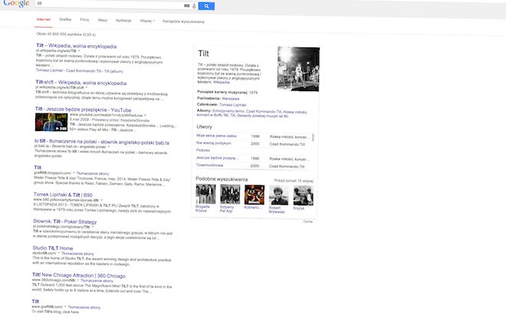Open 'Czad Kommando Tilt' link in the Albumy row
This screenshot has width=506, height=318.
[x=264, y=111]
